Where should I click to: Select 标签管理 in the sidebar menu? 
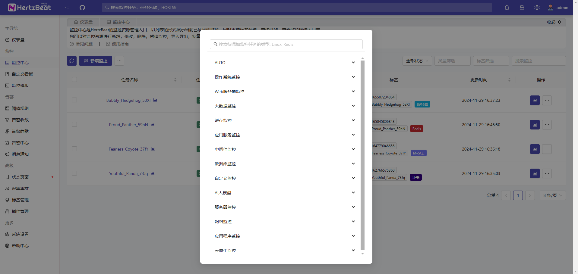tap(20, 200)
